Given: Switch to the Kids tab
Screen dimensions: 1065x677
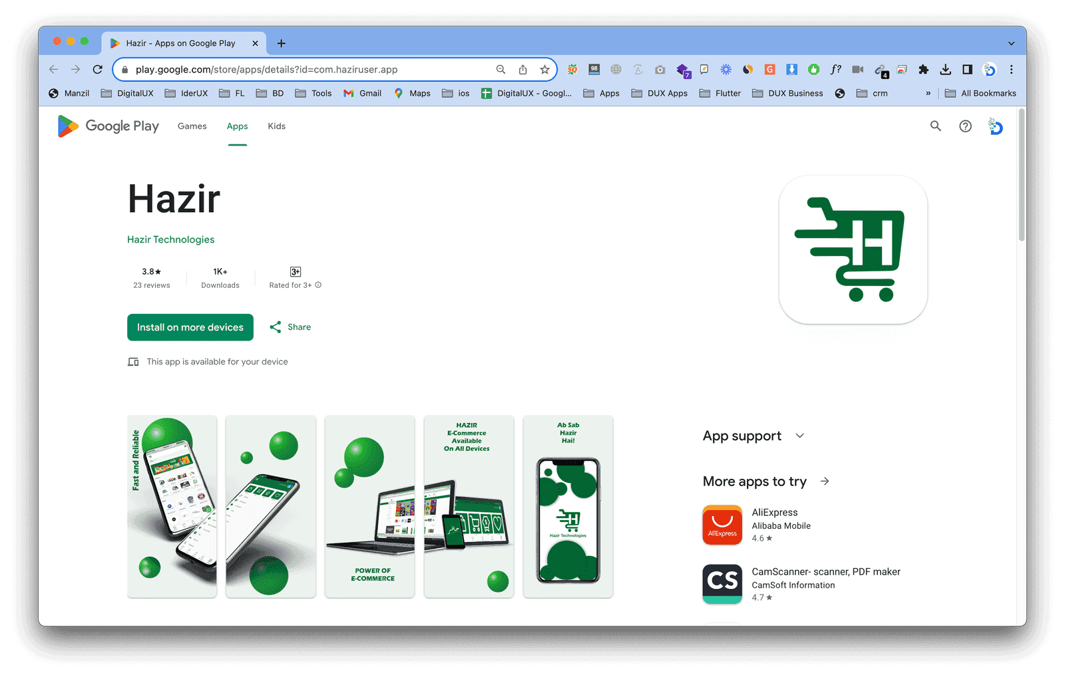Looking at the screenshot, I should (x=276, y=126).
